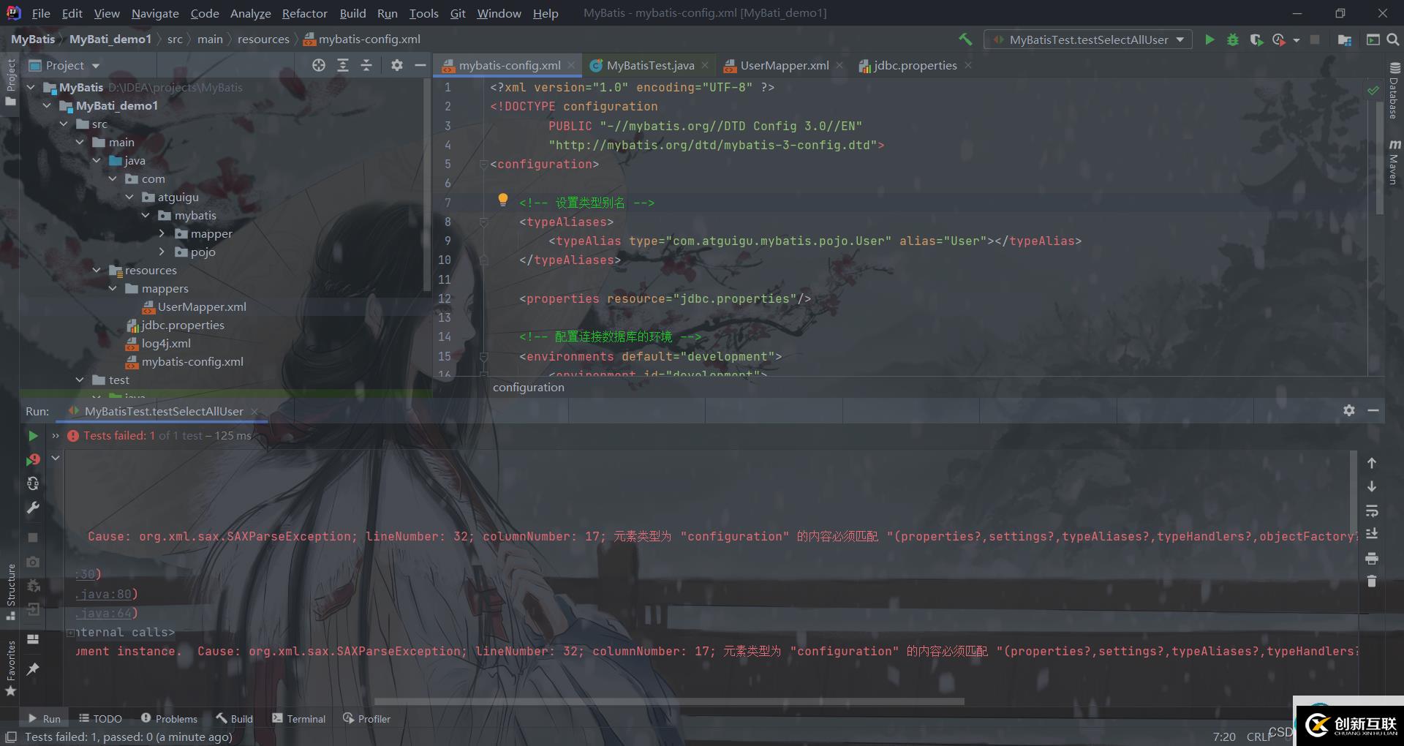Open the Terminal tool window button
The image size is (1404, 746).
tap(298, 719)
